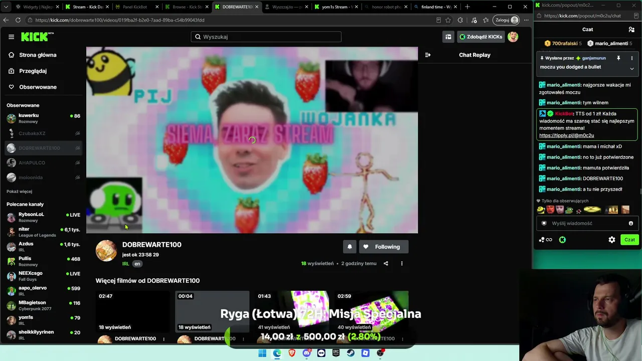Viewport: 642px width, 361px height.
Task: Open the dashboard icon beside Zdobądź KICKs
Action: point(448,37)
